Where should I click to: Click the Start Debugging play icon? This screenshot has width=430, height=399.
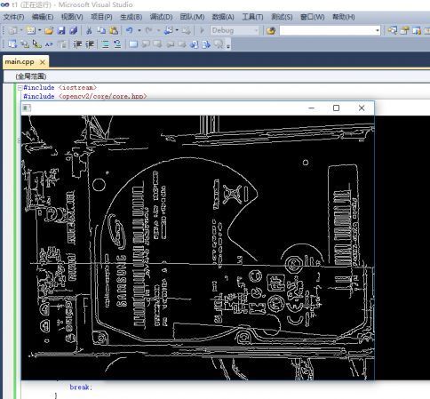click(202, 30)
